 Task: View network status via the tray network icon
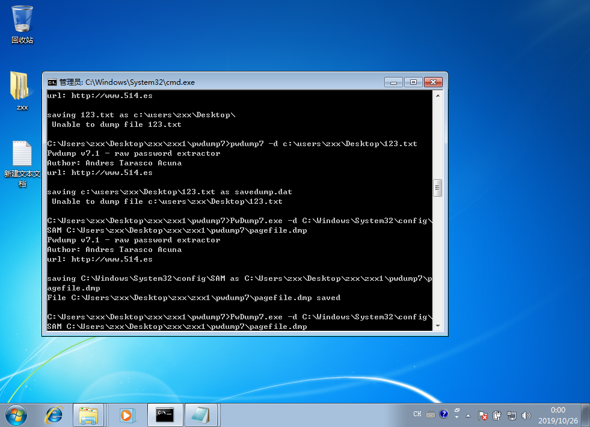pos(511,415)
